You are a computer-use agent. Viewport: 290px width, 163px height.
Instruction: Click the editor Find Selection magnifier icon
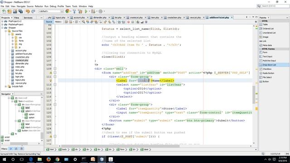point(83,22)
